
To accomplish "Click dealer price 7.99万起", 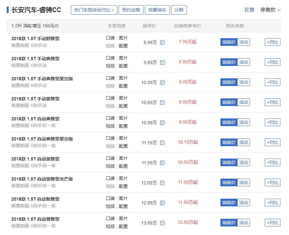I will point(188,42).
